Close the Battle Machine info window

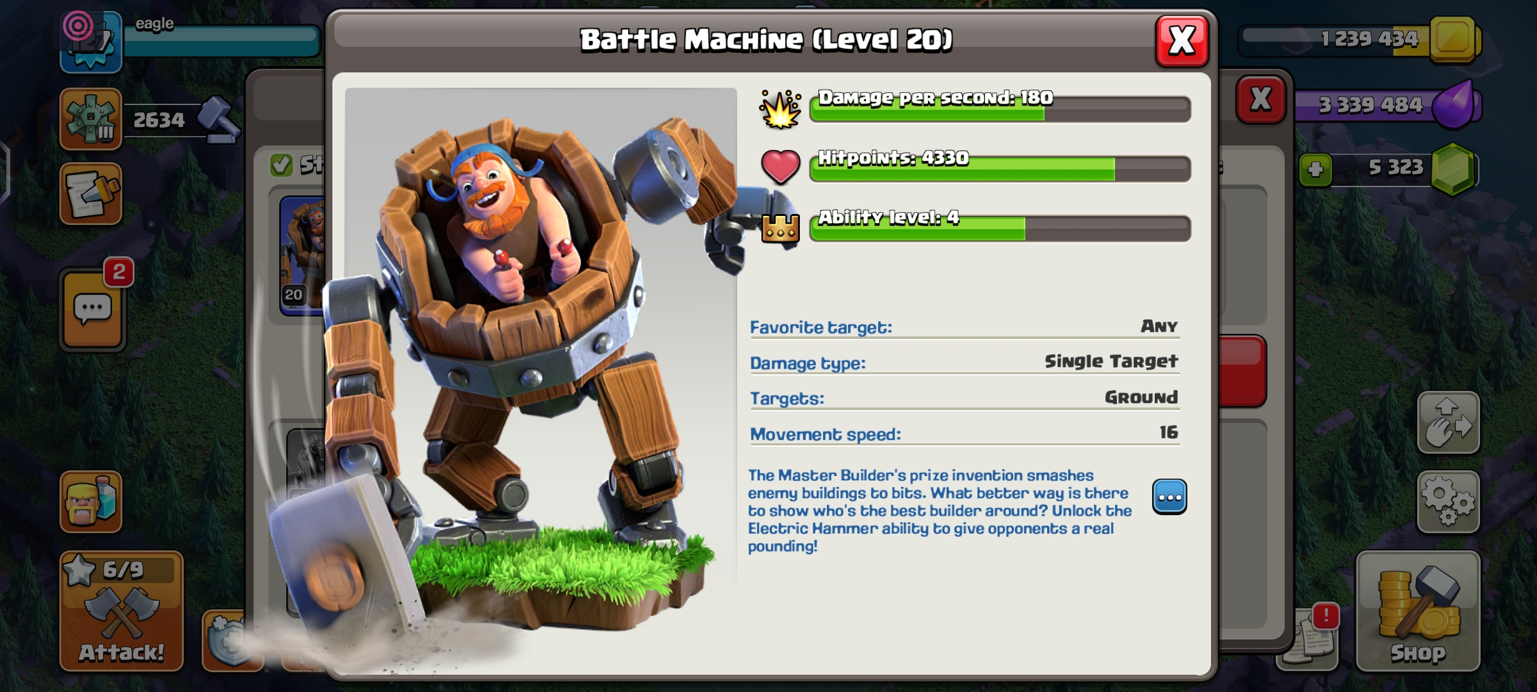point(1182,41)
